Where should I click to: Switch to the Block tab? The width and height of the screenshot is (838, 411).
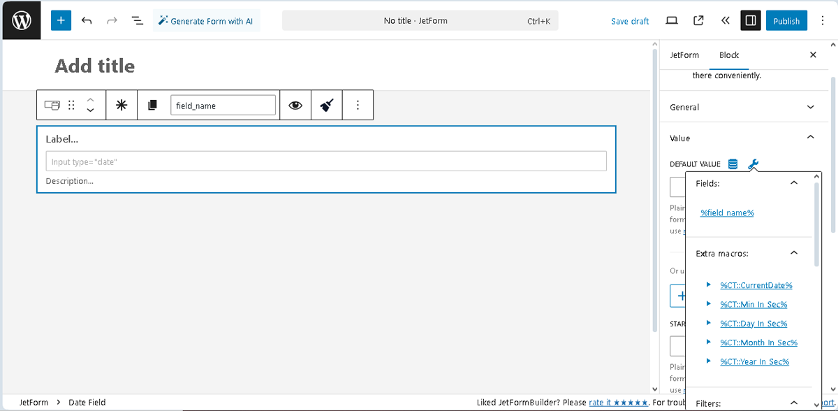click(728, 55)
